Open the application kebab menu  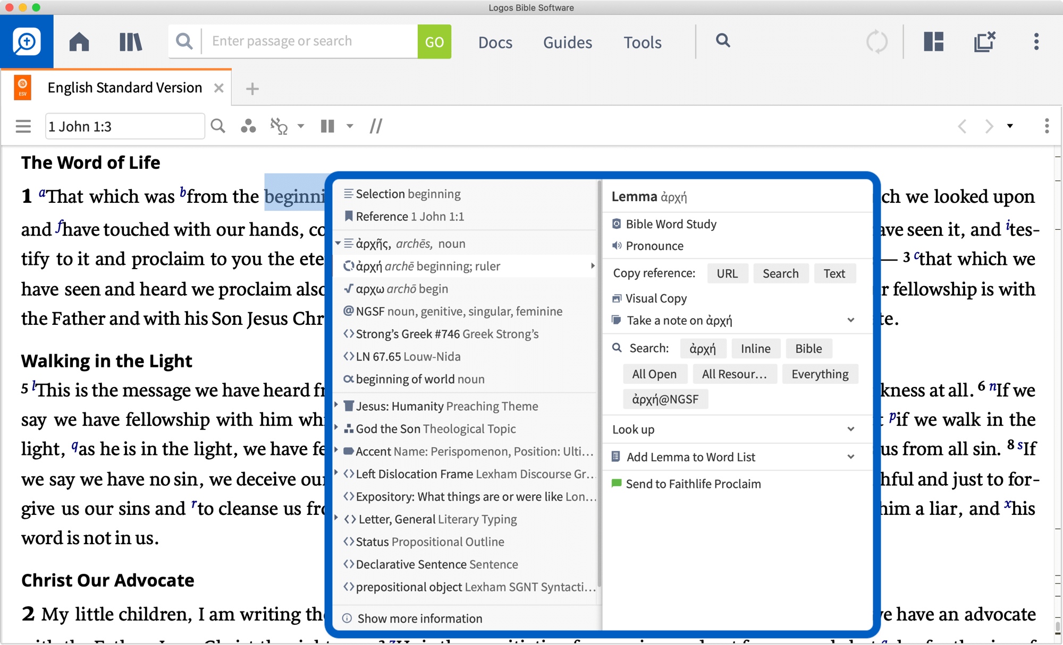1036,41
